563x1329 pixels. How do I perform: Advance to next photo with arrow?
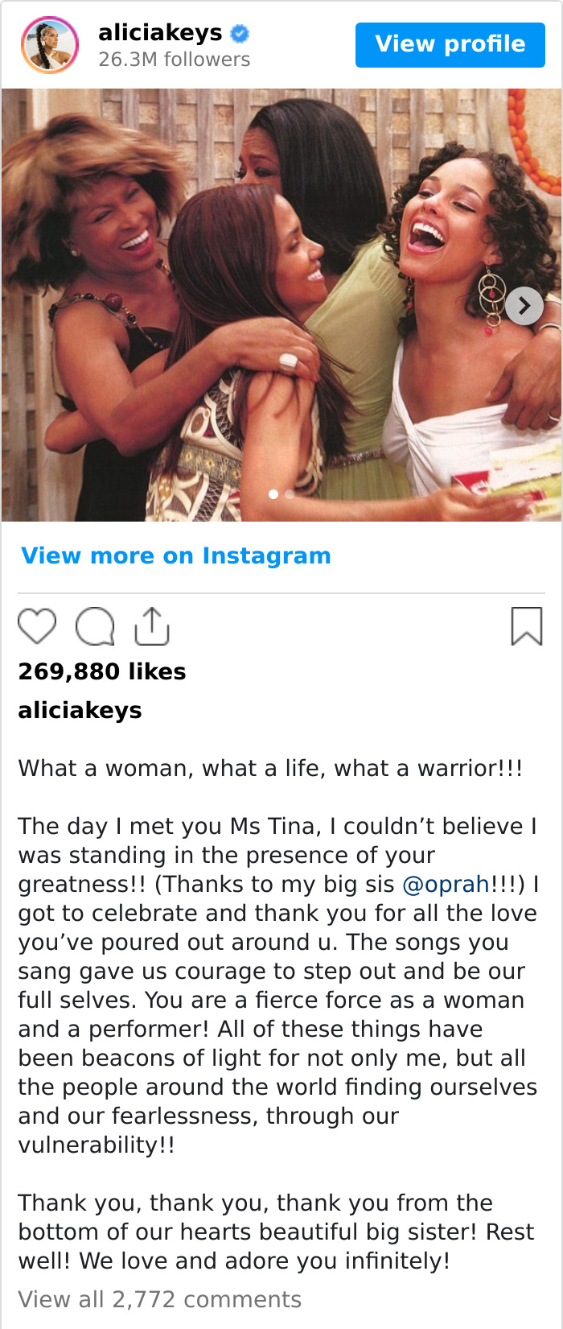tap(524, 306)
